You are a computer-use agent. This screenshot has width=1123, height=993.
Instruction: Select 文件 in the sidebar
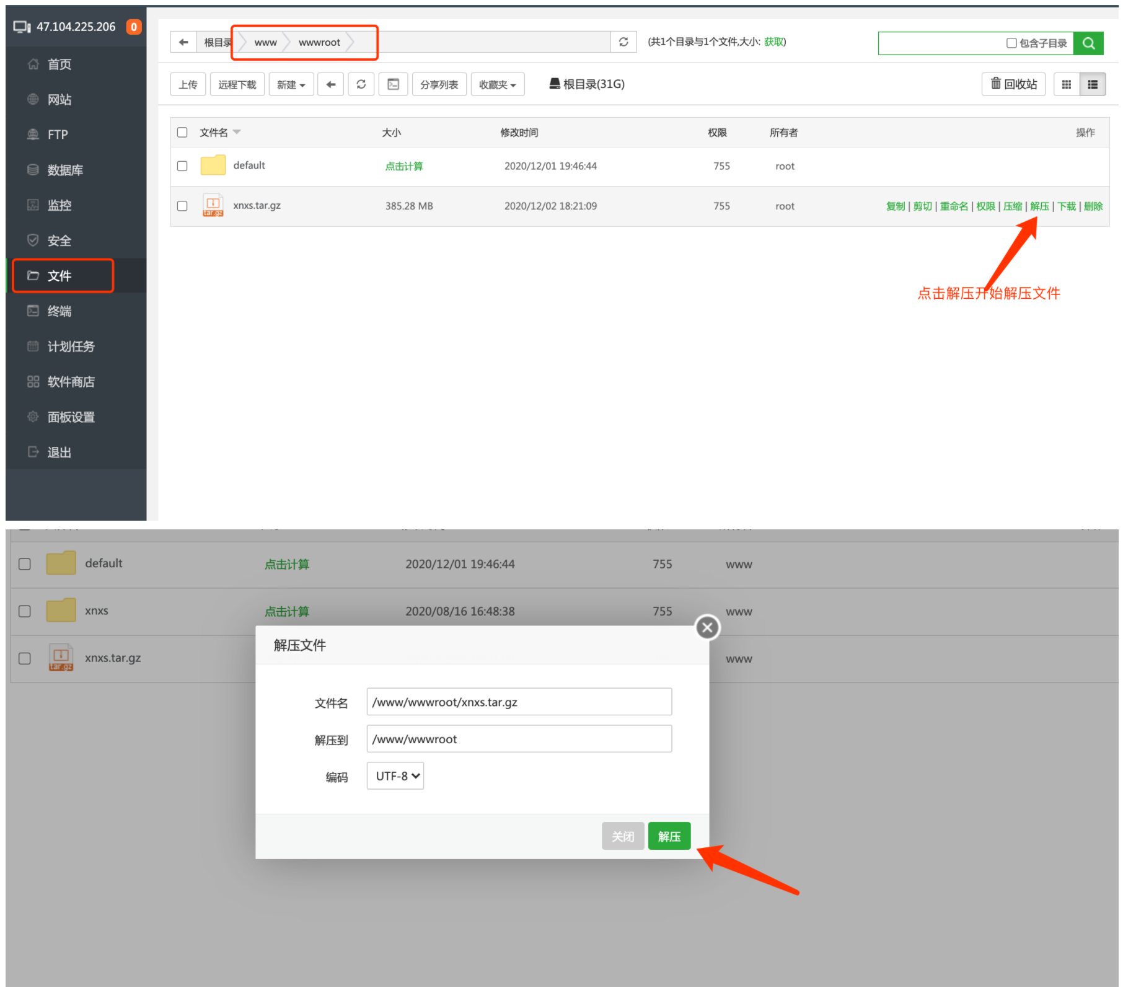point(76,276)
